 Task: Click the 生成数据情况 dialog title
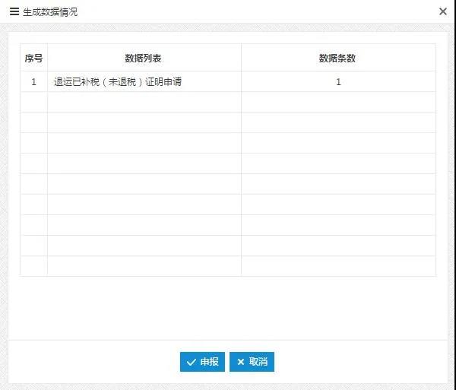50,12
